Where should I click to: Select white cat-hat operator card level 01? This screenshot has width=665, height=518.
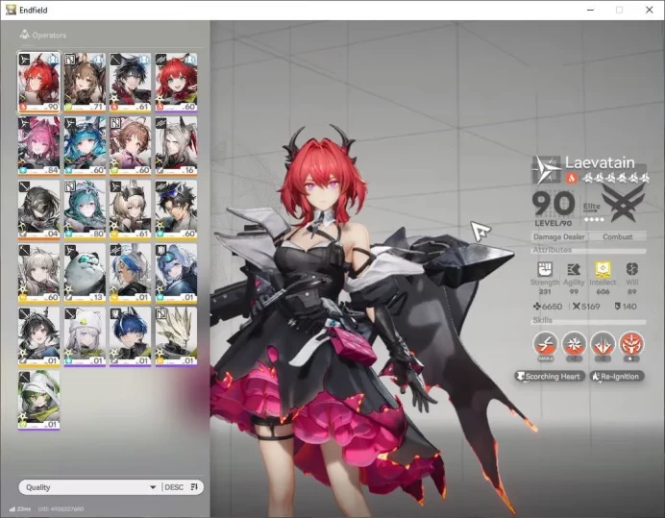85,337
